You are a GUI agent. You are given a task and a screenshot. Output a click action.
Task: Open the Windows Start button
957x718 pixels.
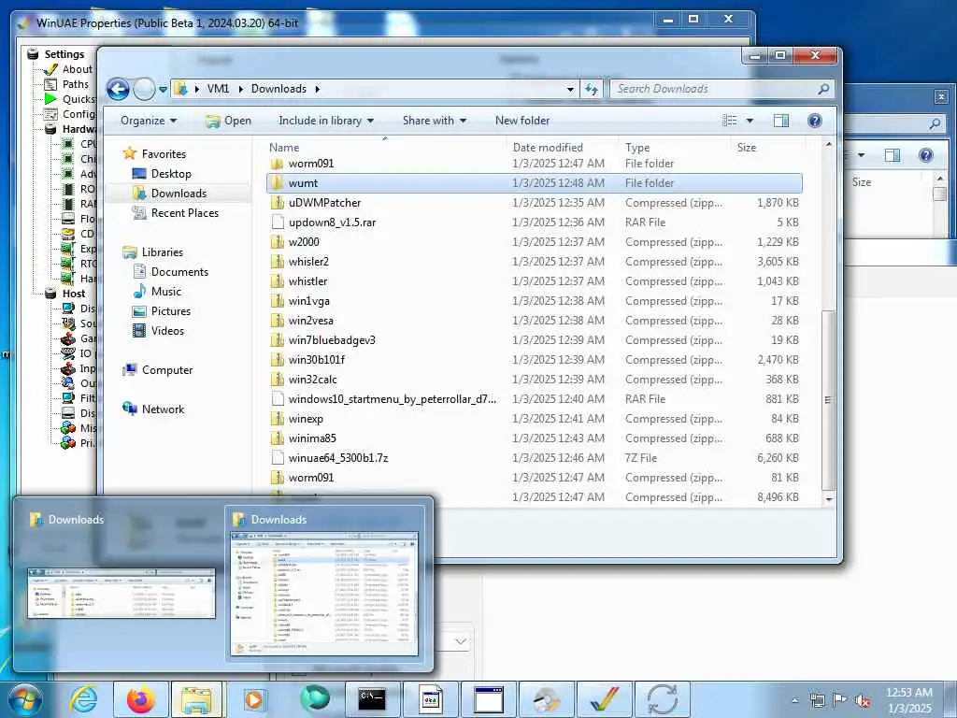click(x=25, y=699)
